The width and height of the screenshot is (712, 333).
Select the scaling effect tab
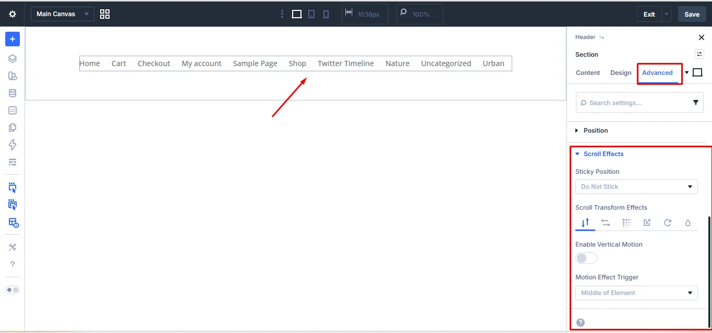coord(647,223)
